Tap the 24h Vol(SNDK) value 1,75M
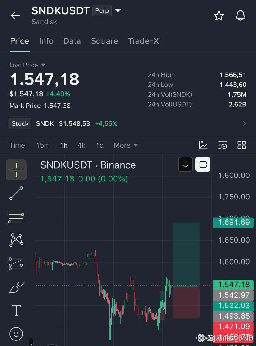 coord(237,94)
